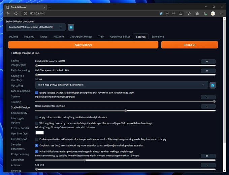Switch to the img2img tab
Viewport: 229px width, 175px height.
pos(29,37)
